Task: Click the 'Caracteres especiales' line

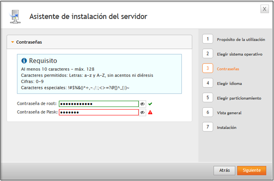Action: [75, 88]
